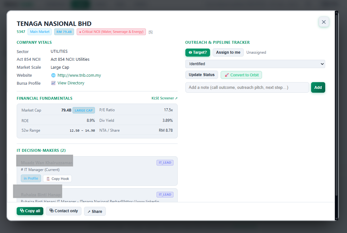This screenshot has width=347, height=233.
Task: Open View Directory Bursa profile link
Action: pyautogui.click(x=71, y=83)
